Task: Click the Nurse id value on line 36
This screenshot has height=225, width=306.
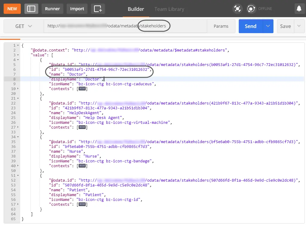Action: [x=106, y=147]
